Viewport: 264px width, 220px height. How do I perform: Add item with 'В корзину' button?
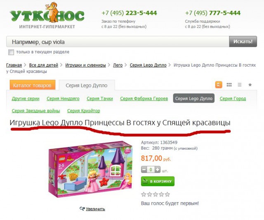158,182
